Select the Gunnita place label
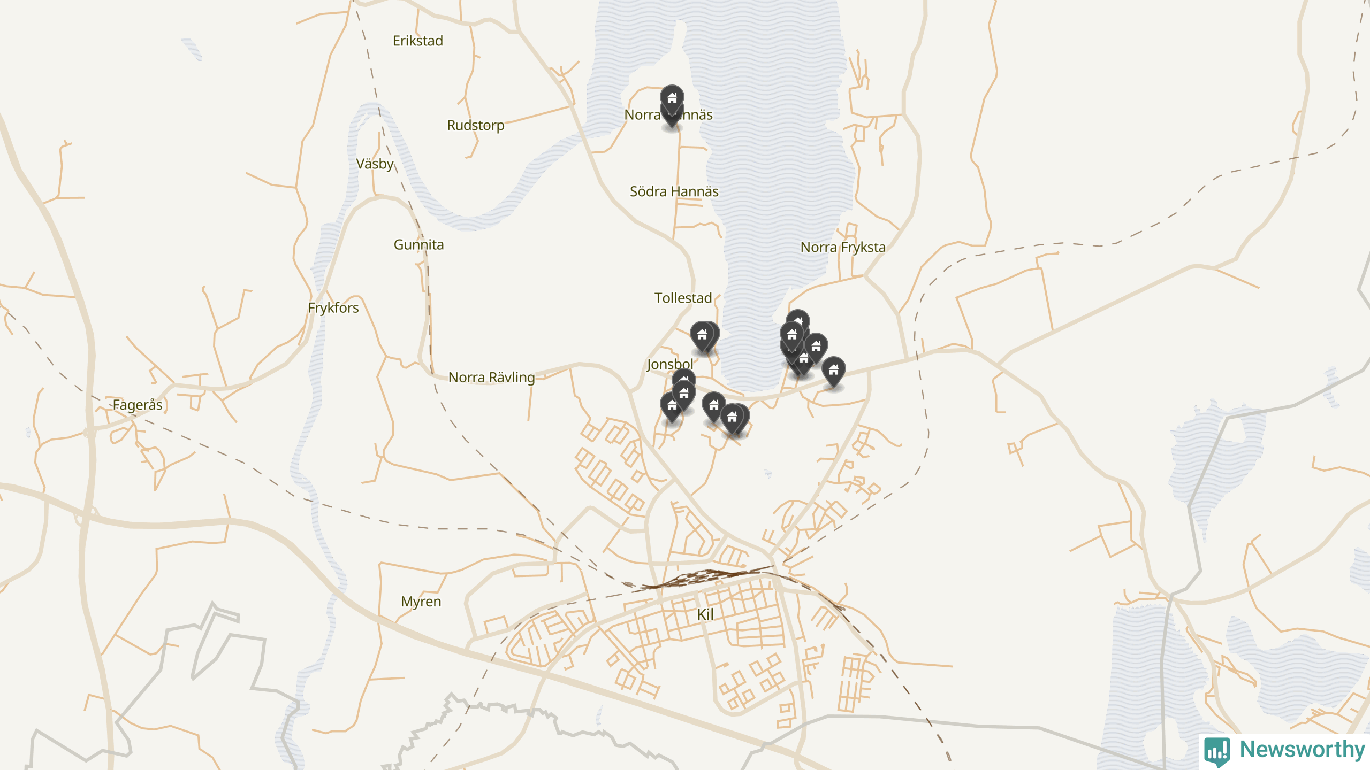The image size is (1370, 770). [x=419, y=245]
